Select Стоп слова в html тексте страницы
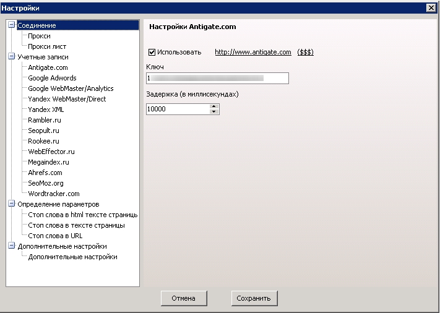 click(x=83, y=215)
